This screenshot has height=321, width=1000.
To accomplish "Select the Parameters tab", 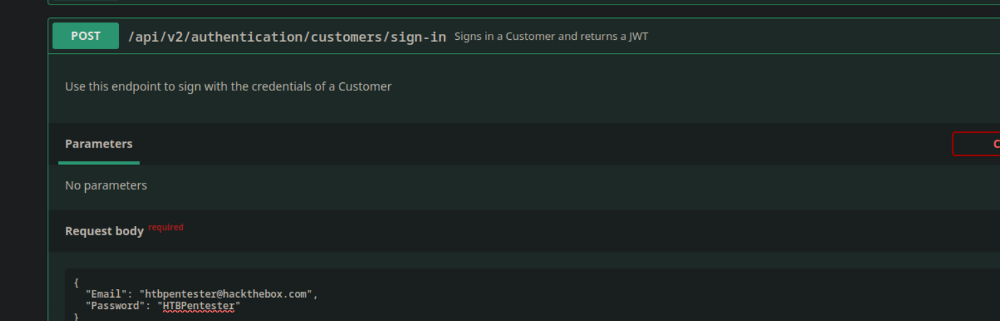I will 99,144.
